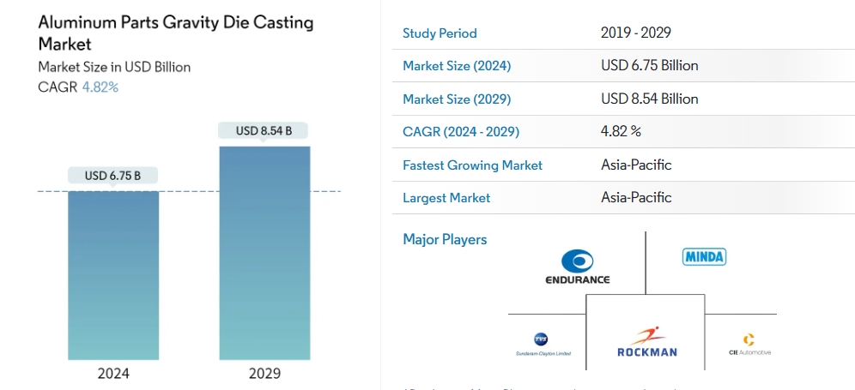The height and width of the screenshot is (390, 855).
Task: Click the Minda company logo
Action: (704, 256)
